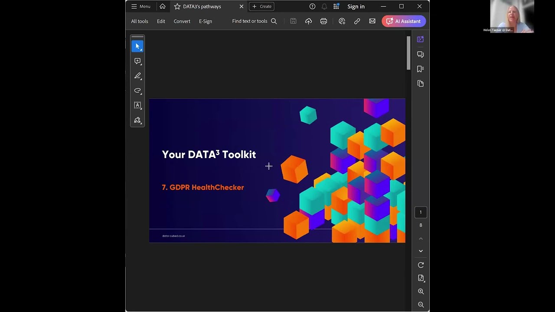Image resolution: width=555 pixels, height=312 pixels.
Task: Open the Bookmarks side panel
Action: point(421,69)
